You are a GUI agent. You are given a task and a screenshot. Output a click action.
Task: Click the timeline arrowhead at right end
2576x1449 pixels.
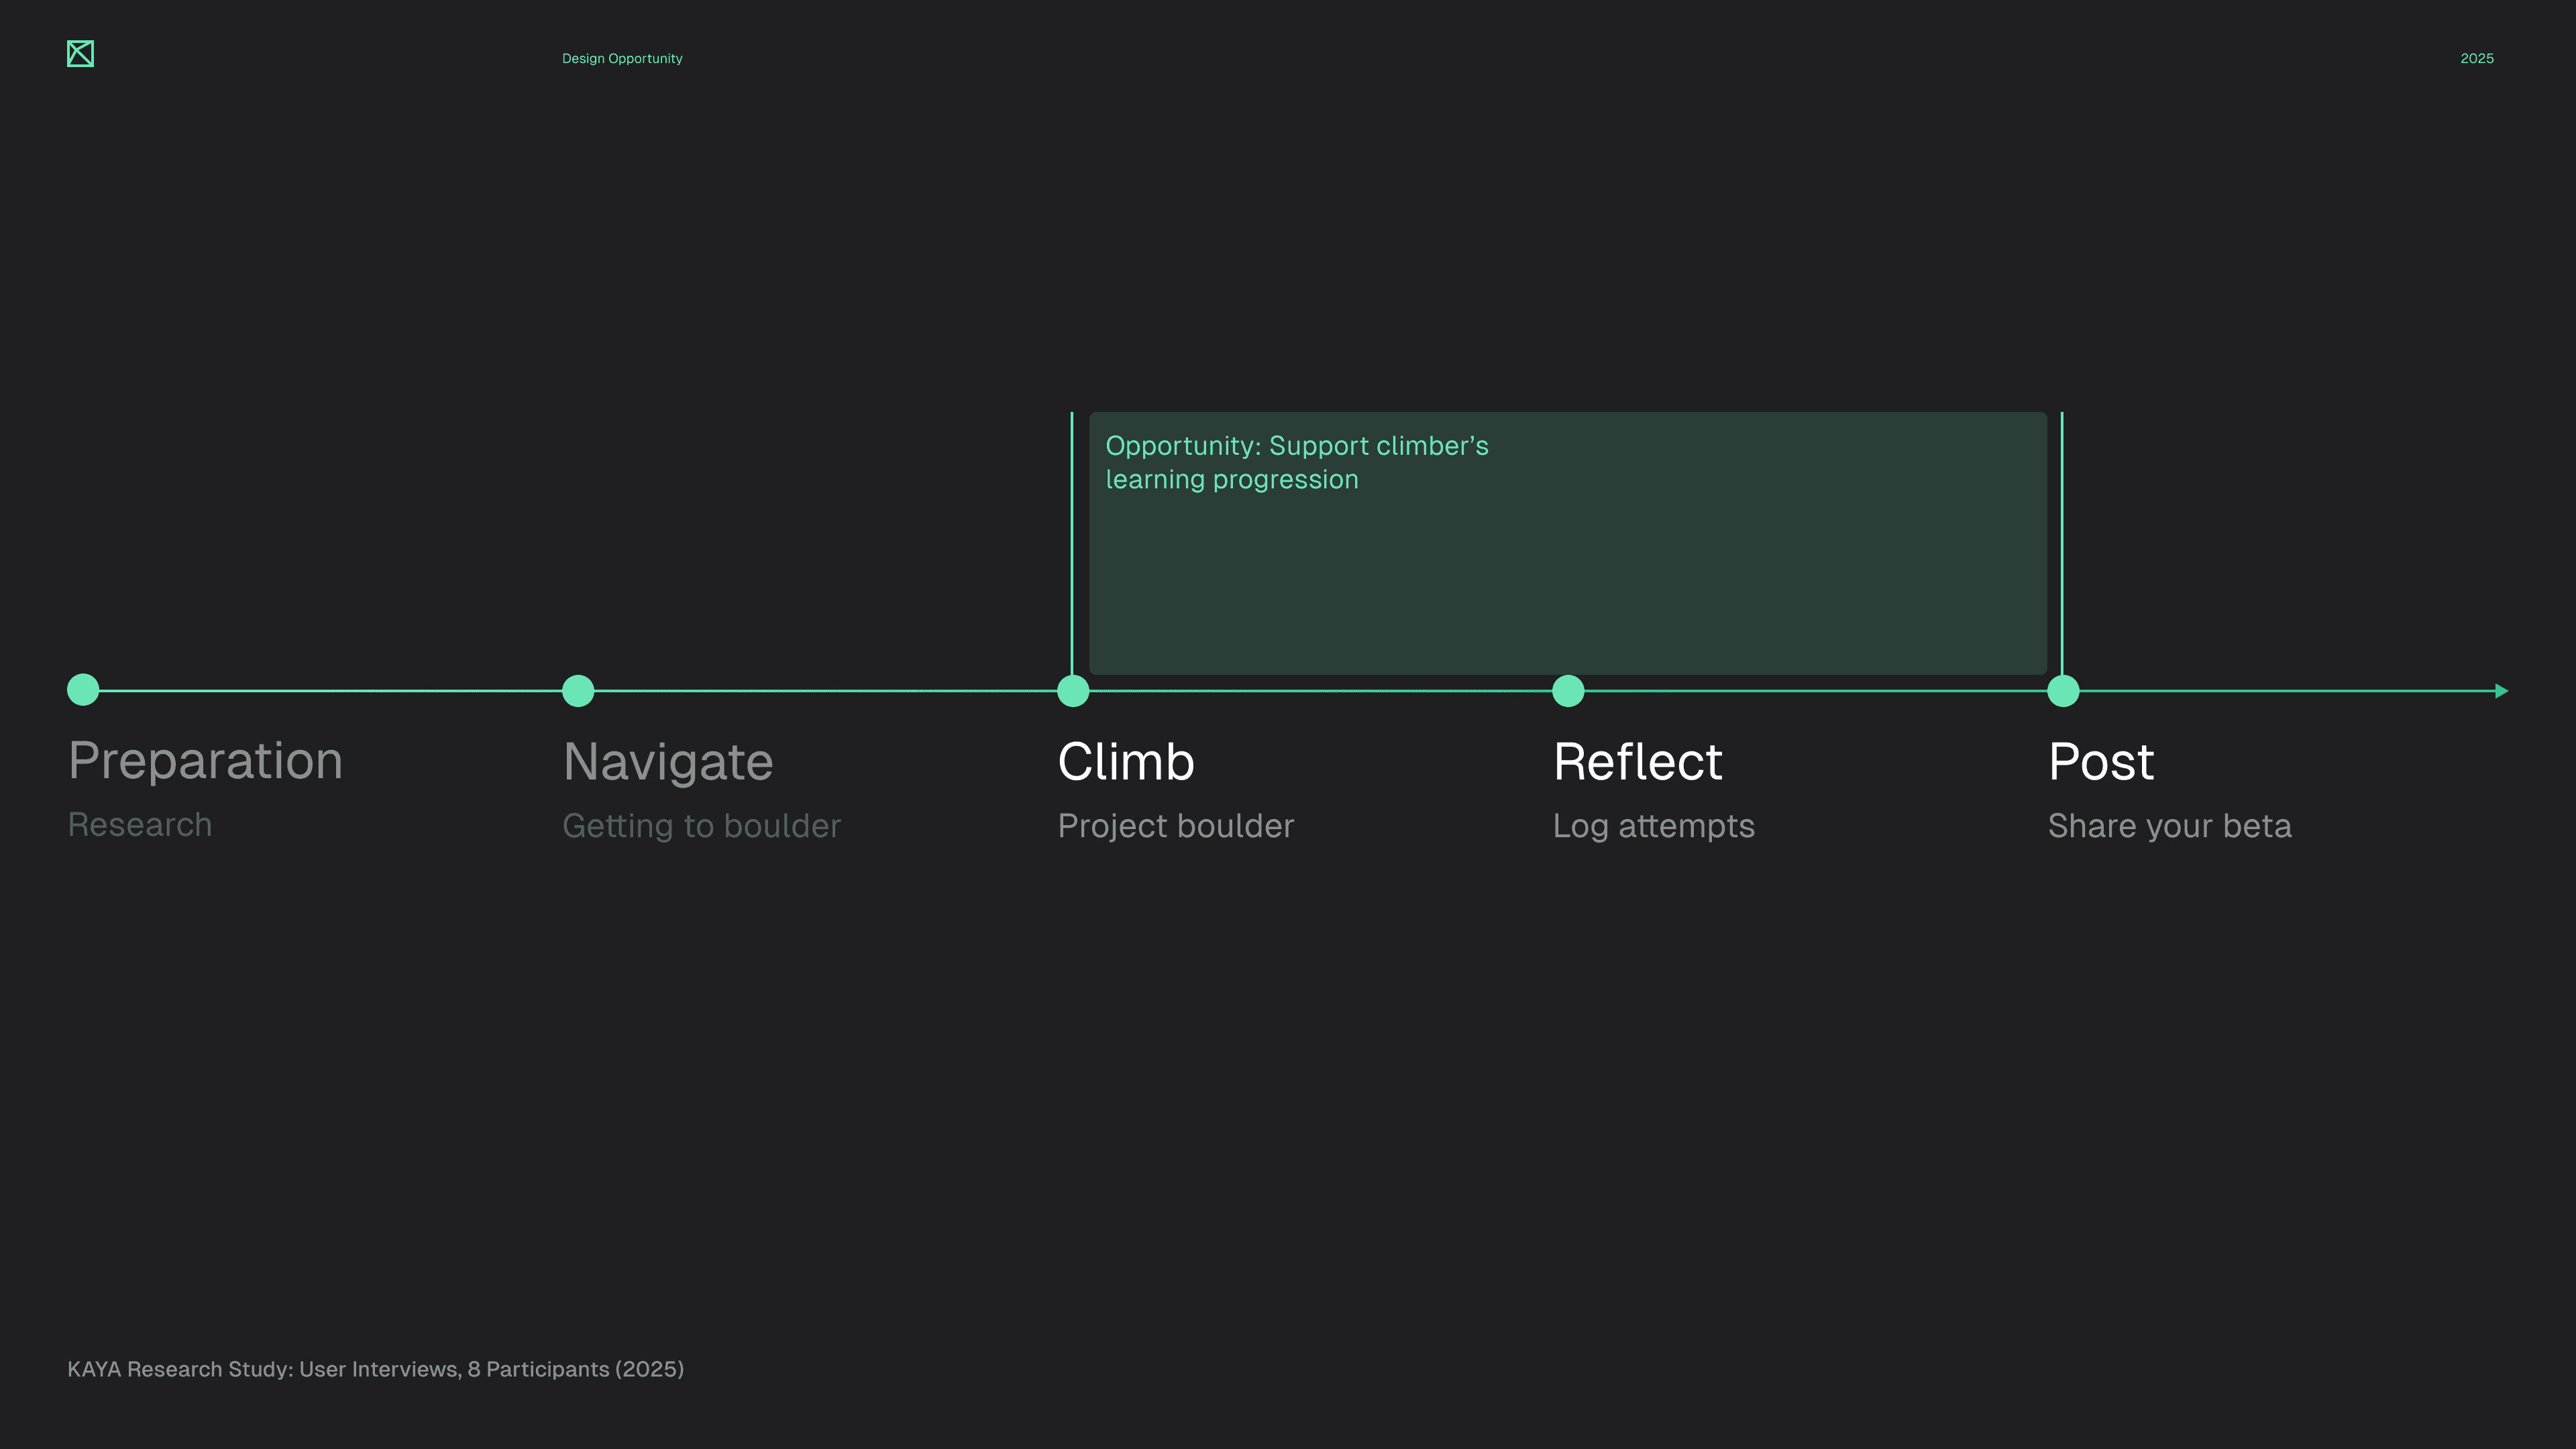click(x=2501, y=691)
